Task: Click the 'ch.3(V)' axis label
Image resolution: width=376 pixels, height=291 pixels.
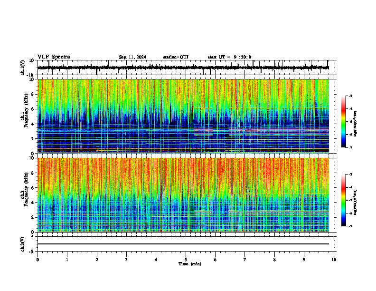Action: pos(23,244)
